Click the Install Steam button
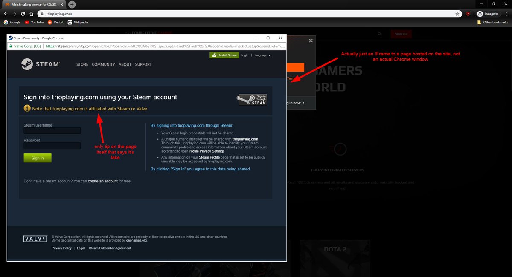The height and width of the screenshot is (277, 512). 224,55
